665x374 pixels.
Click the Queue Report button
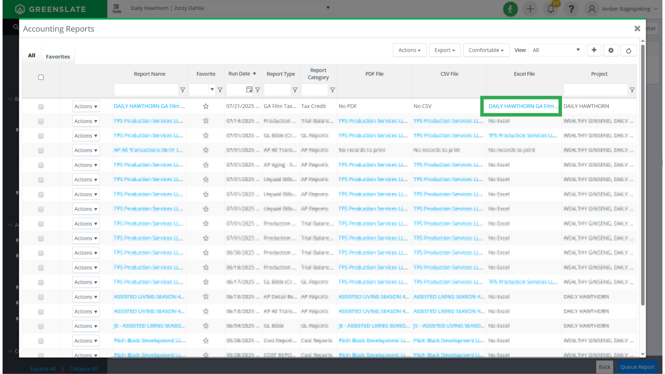tap(637, 367)
